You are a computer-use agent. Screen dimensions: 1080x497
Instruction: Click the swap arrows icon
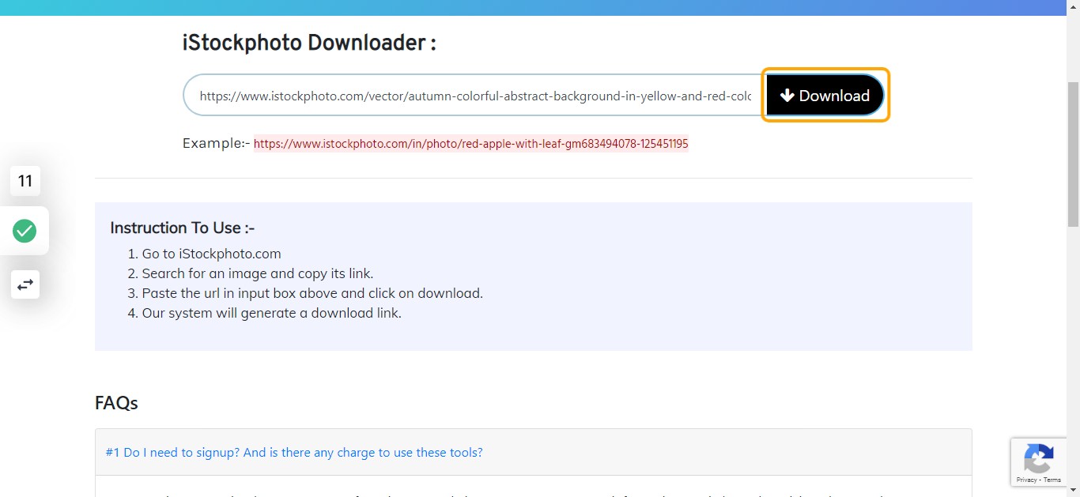pyautogui.click(x=25, y=284)
